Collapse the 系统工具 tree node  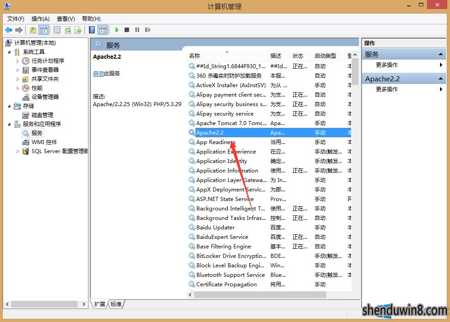(9, 52)
